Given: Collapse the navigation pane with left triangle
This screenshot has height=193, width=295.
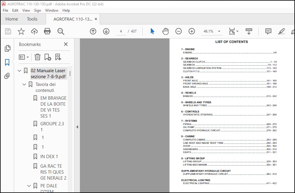Looking at the screenshot, I should 77,127.
